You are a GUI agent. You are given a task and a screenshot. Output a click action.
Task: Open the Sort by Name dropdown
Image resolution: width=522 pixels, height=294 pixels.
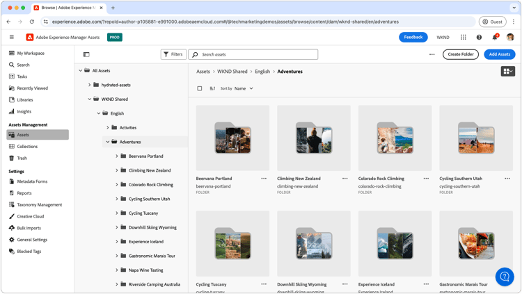pyautogui.click(x=244, y=88)
